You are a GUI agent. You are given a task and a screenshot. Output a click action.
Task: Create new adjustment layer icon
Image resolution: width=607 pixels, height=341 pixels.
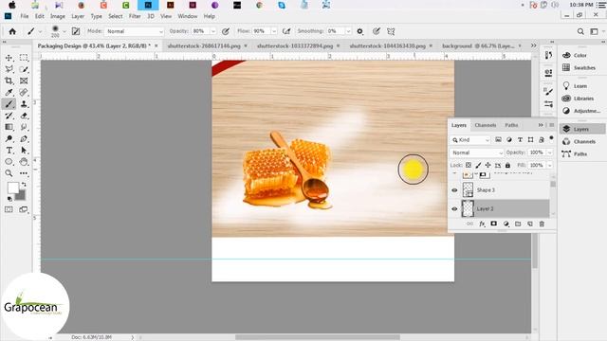click(x=506, y=224)
